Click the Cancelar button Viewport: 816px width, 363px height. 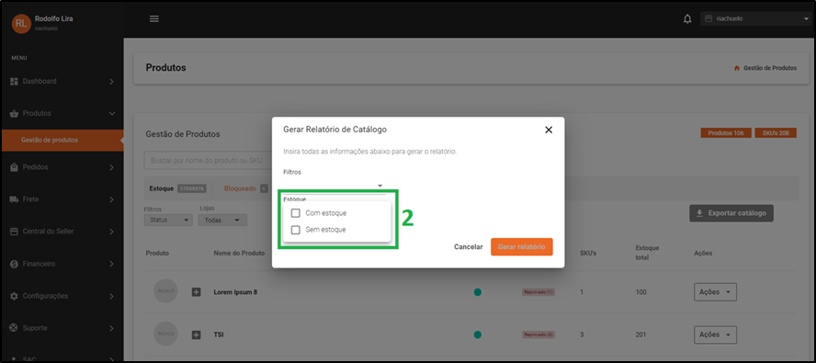pos(469,247)
